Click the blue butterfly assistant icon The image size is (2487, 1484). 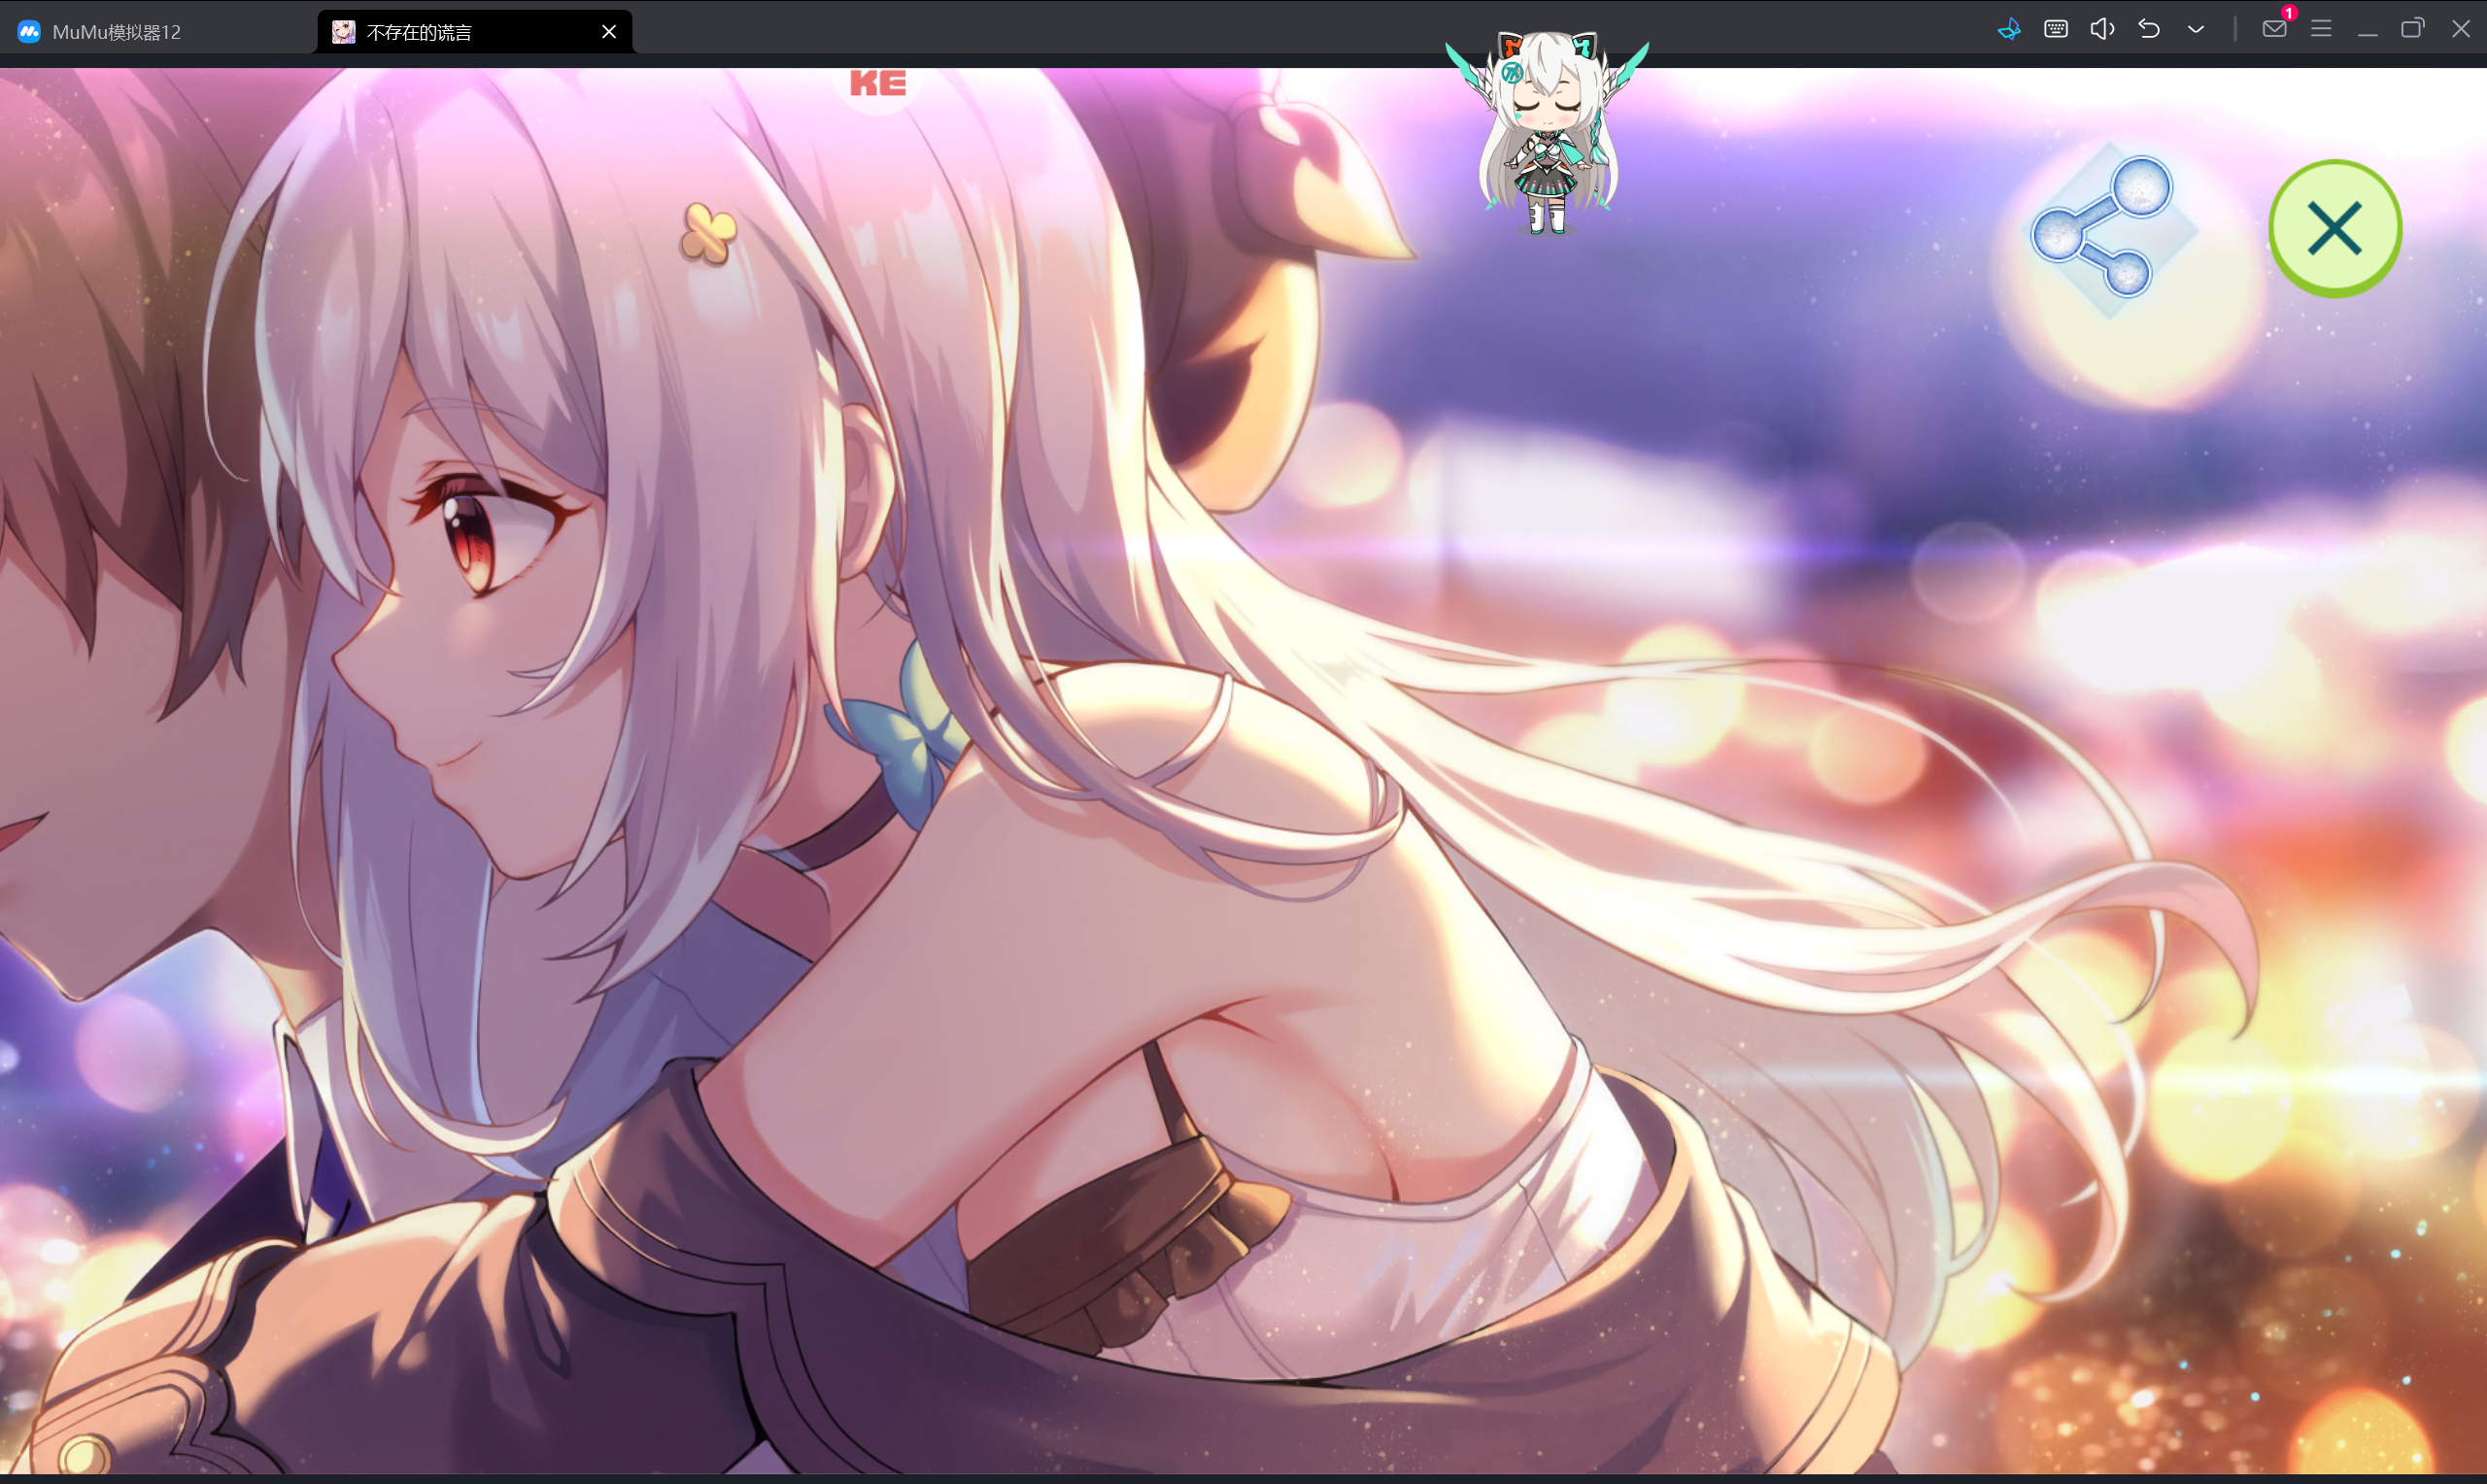pyautogui.click(x=2008, y=29)
